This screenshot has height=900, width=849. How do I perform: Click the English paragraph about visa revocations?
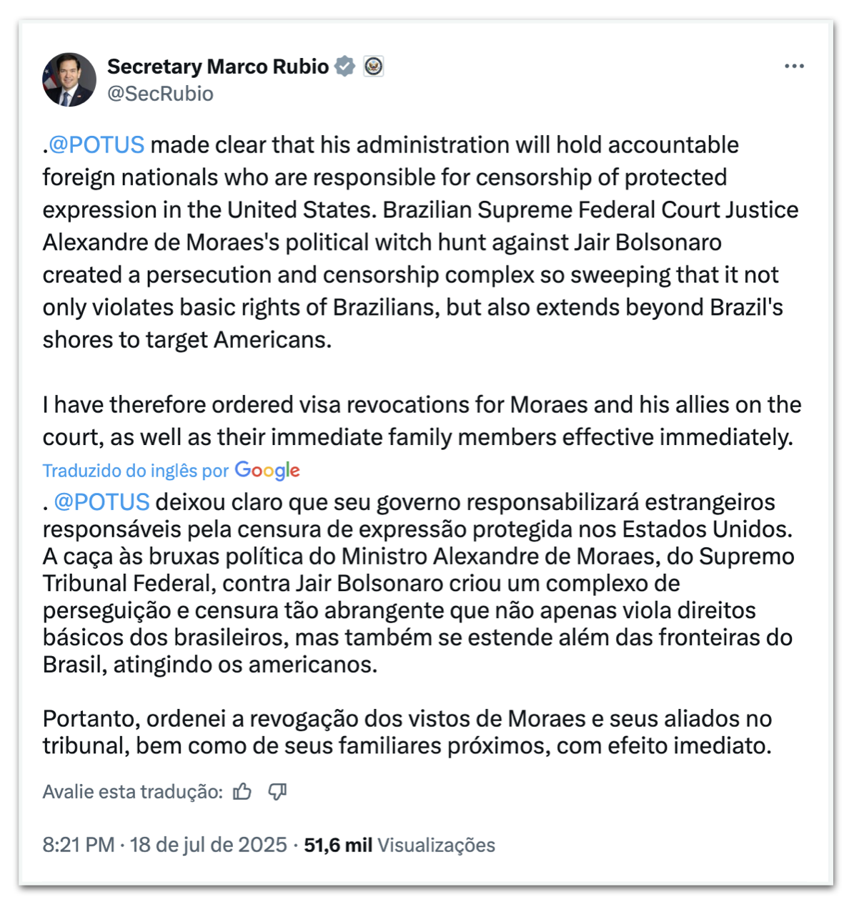click(422, 421)
